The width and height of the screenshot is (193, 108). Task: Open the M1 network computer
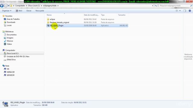coord(8,69)
